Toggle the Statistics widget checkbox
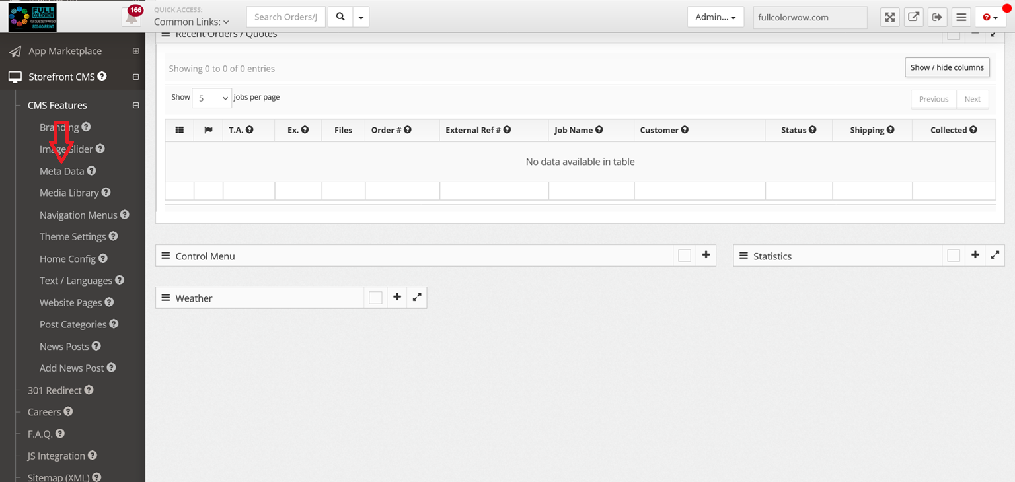Screen dimensions: 1015x482 point(954,256)
